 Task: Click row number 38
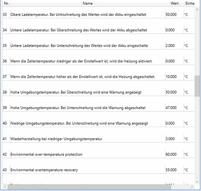pyautogui.click(x=5, y=92)
